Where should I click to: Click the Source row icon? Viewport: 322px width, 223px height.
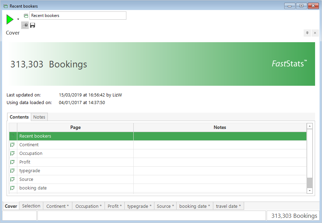pyautogui.click(x=12, y=179)
